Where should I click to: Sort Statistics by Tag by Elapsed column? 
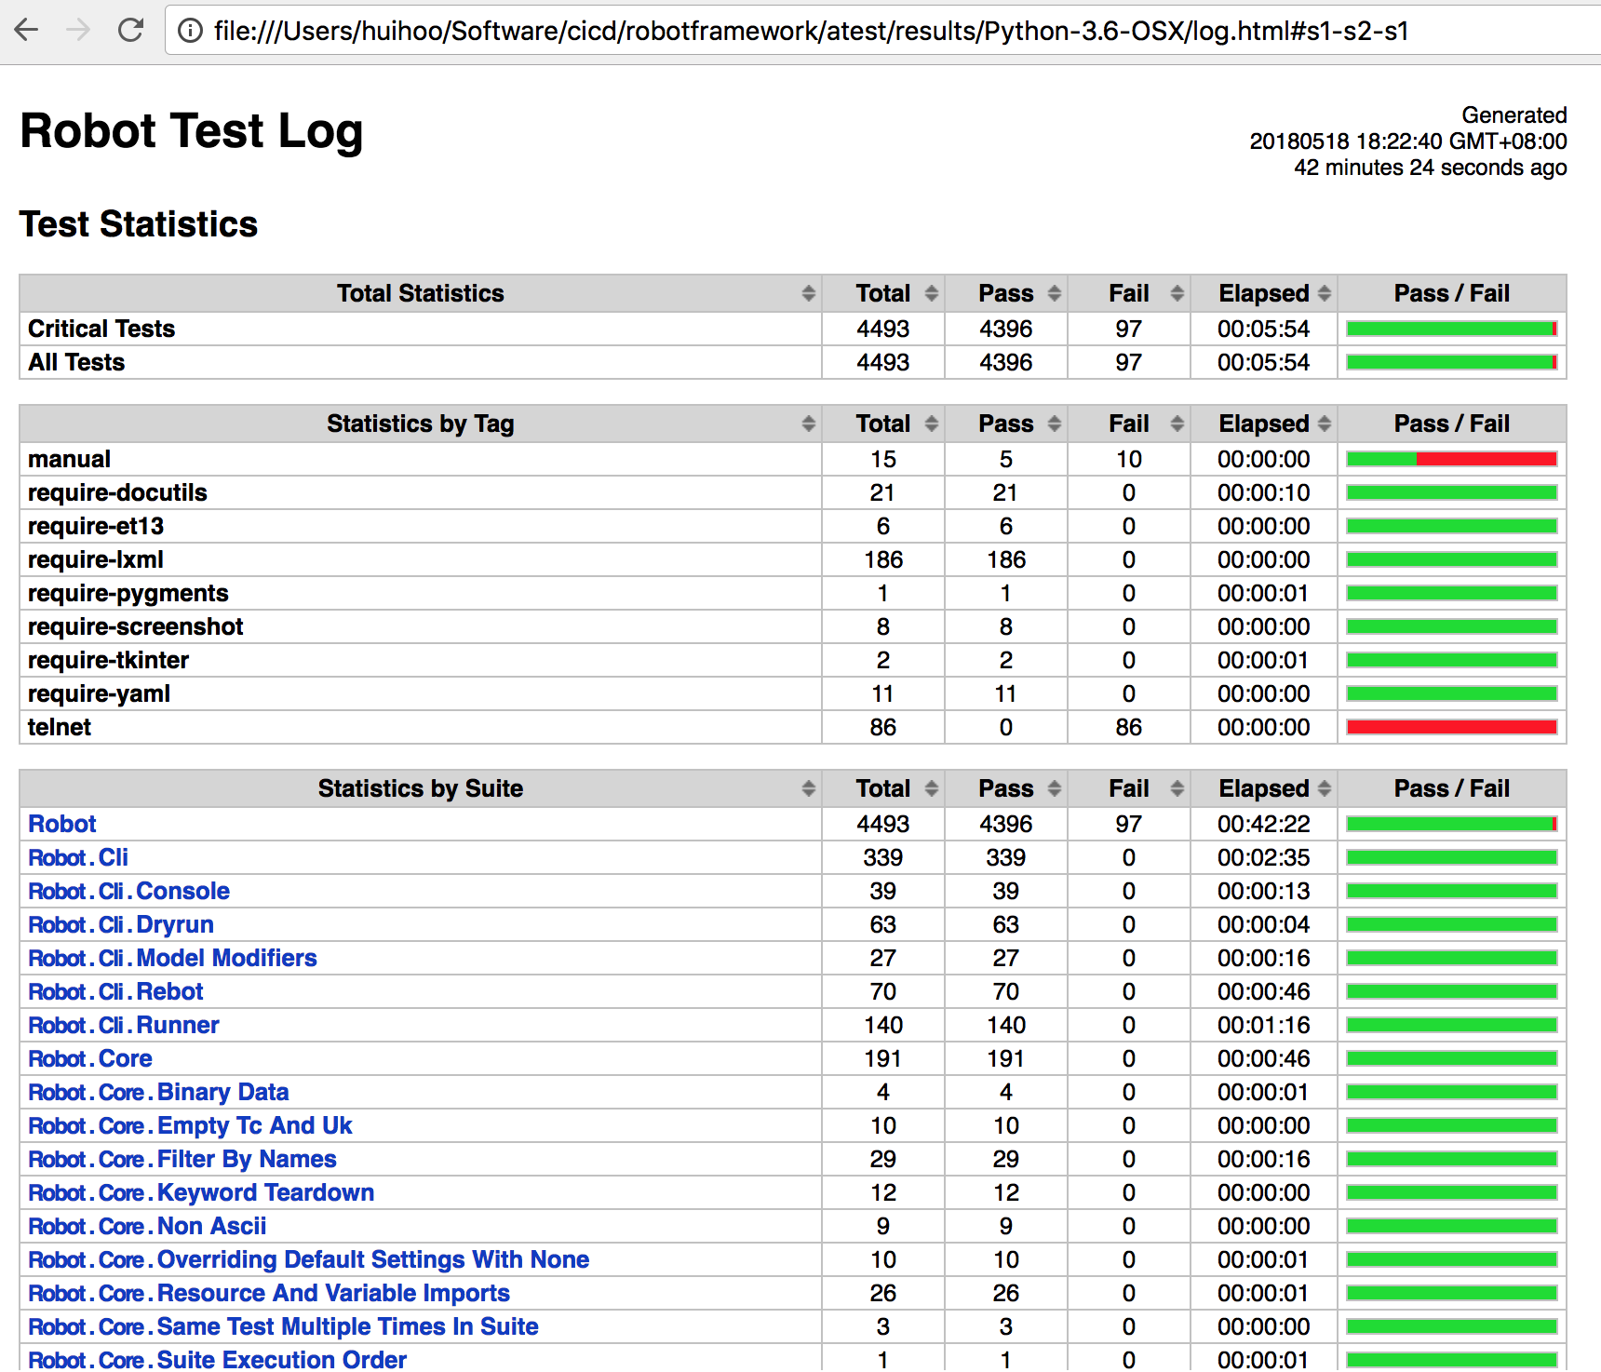[1263, 424]
